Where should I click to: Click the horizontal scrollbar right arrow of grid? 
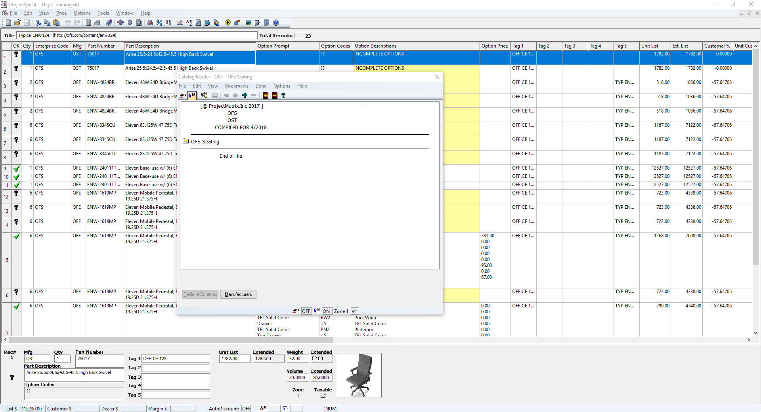[x=749, y=340]
